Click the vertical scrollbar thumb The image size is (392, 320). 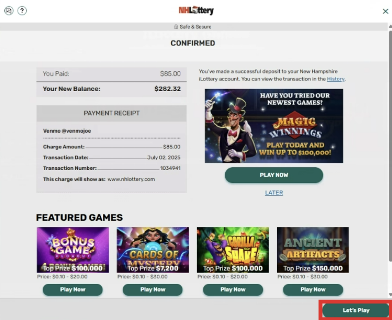390,146
